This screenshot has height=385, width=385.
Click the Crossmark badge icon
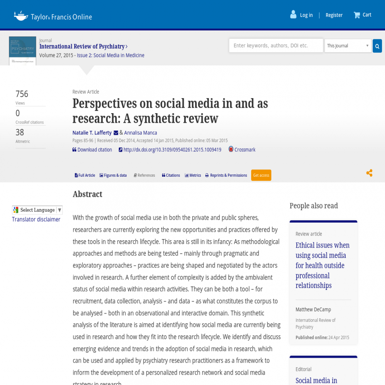(x=231, y=149)
